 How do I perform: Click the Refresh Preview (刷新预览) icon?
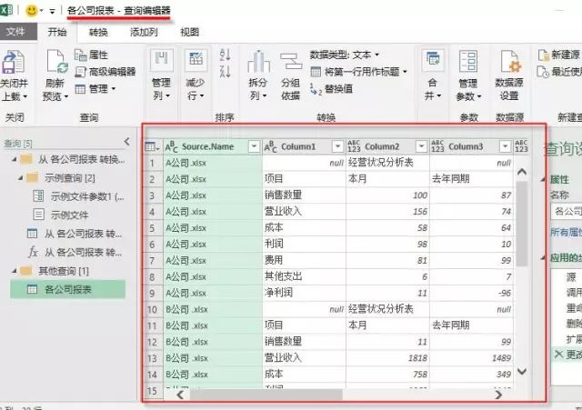[x=56, y=62]
